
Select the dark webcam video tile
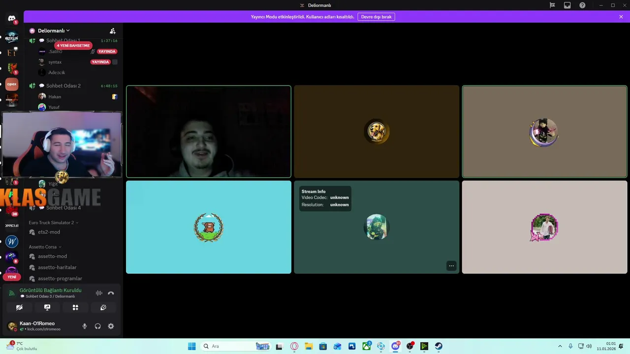coord(209,131)
